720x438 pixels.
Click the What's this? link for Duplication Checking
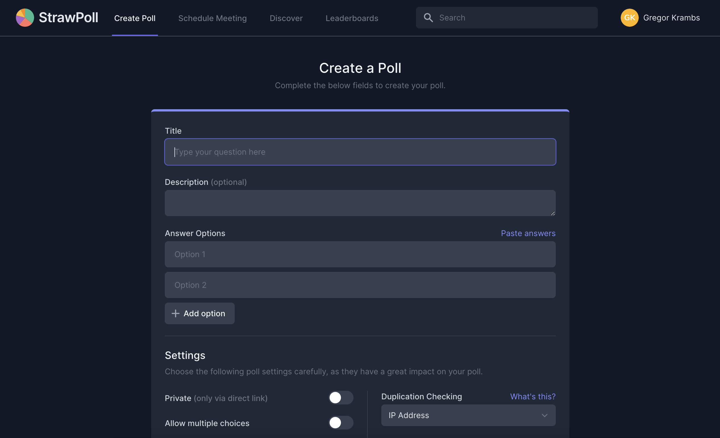point(533,396)
